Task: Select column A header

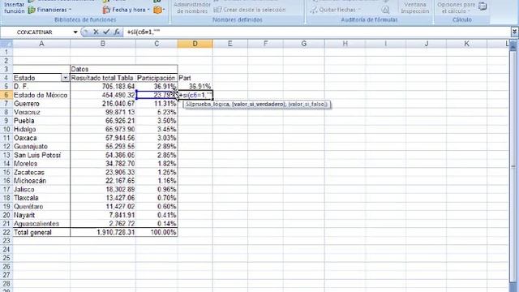Action: coord(41,44)
